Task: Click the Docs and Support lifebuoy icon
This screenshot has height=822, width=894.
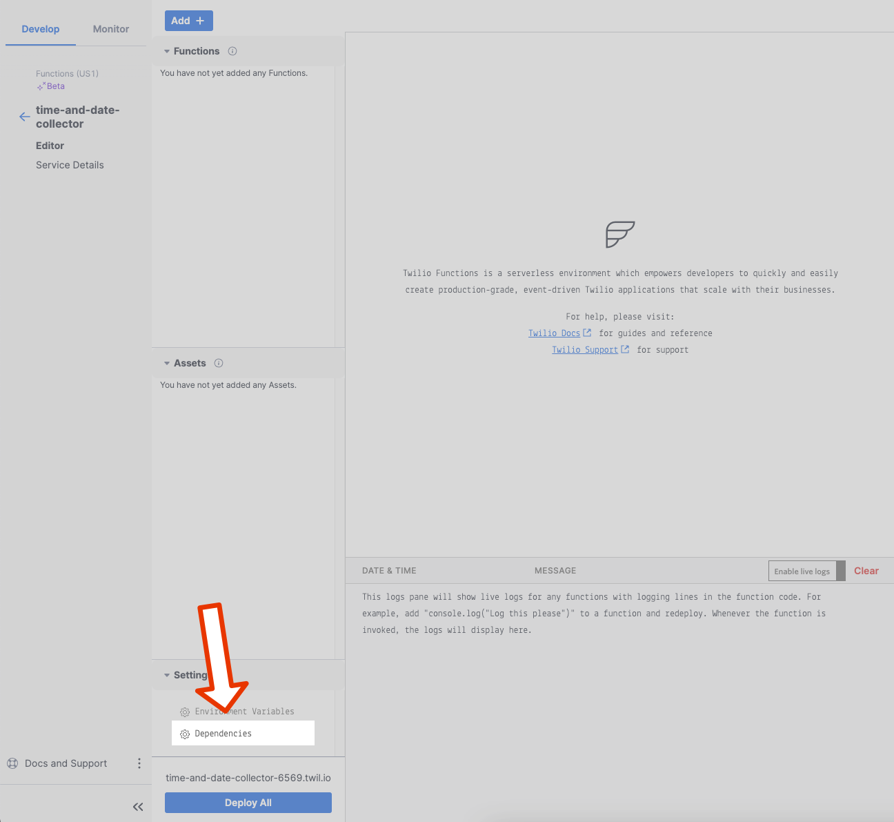Action: pyautogui.click(x=12, y=763)
